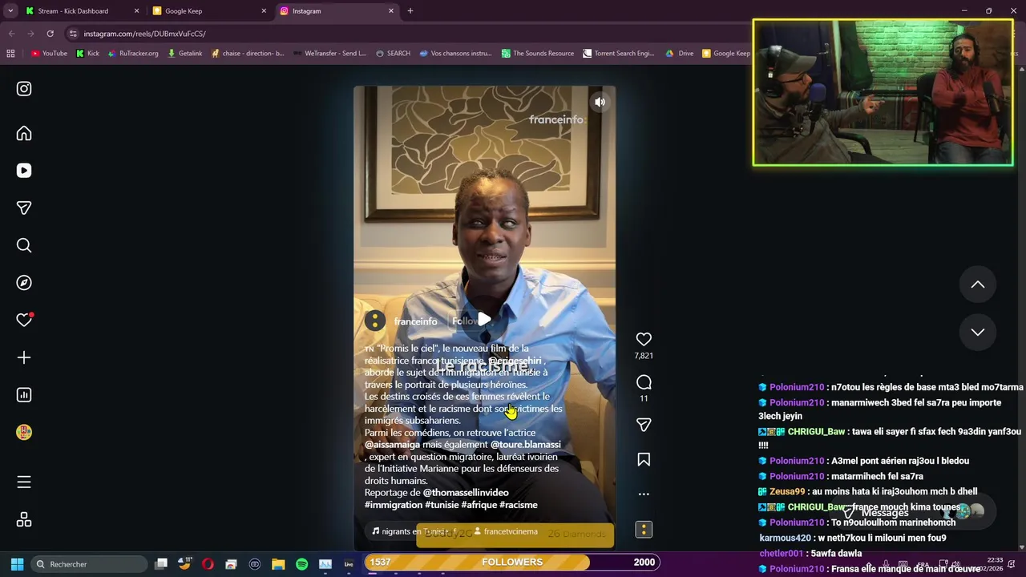The width and height of the screenshot is (1026, 577).
Task: Open franceinfo profile name link
Action: pyautogui.click(x=415, y=321)
